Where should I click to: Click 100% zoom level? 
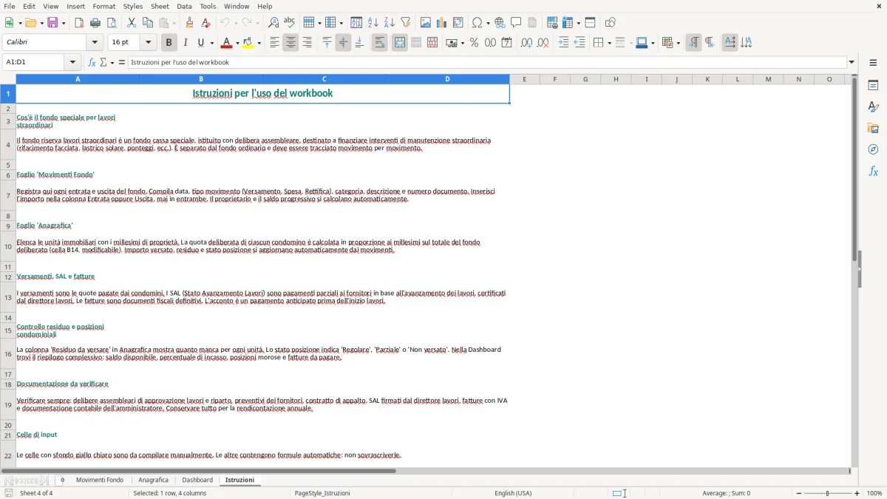click(x=874, y=493)
